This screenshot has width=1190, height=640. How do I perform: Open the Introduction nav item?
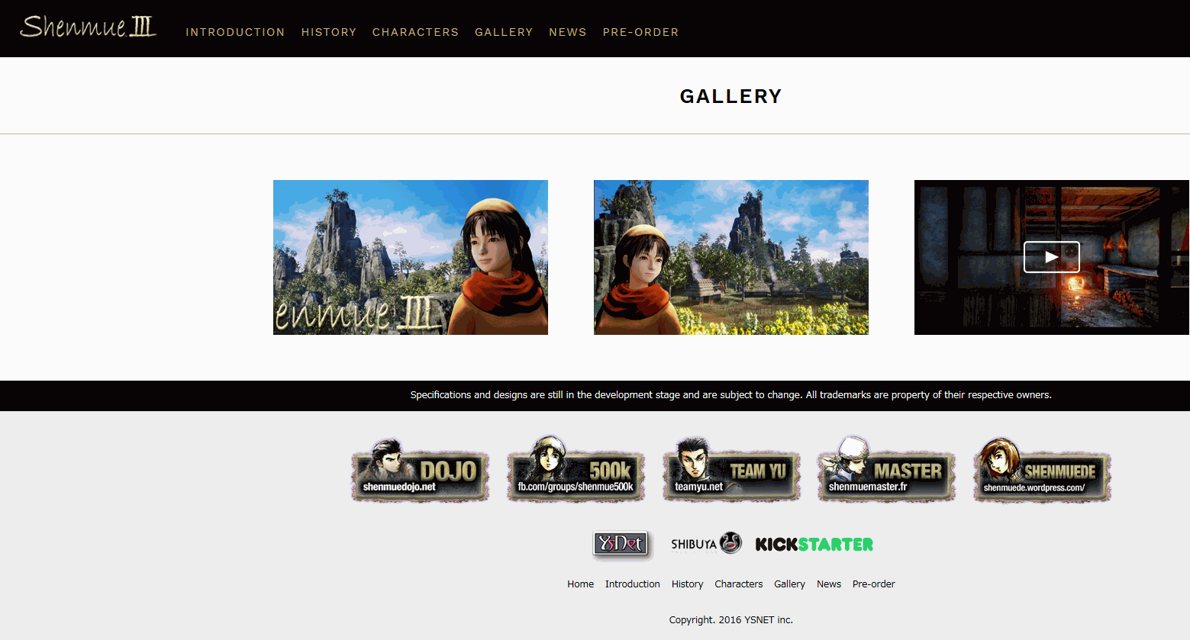coord(235,32)
